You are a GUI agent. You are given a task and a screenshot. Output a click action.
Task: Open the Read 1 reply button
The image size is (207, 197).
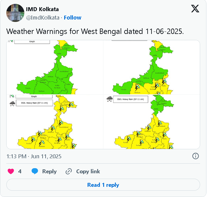coord(103,185)
